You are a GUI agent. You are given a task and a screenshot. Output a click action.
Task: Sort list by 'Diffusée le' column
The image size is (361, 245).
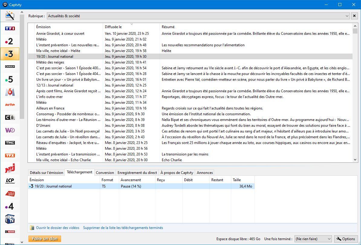pos(131,27)
